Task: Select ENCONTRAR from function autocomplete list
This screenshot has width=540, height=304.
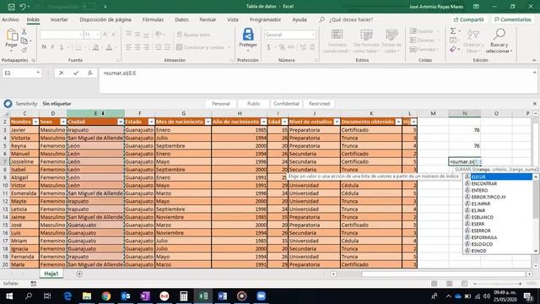Action: [x=498, y=184]
